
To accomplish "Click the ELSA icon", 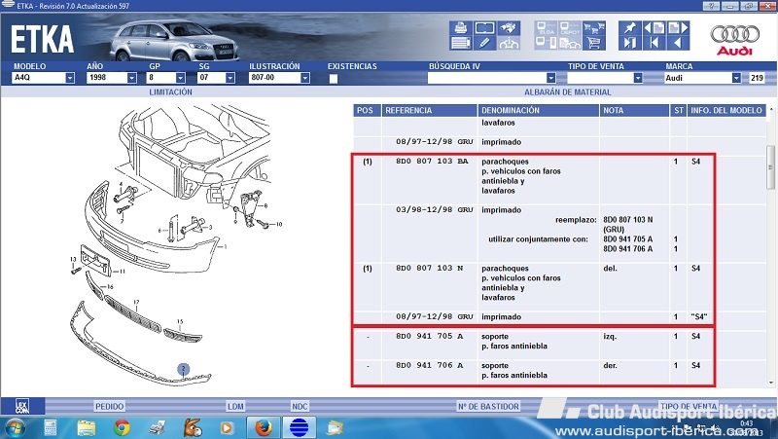I will tap(547, 28).
